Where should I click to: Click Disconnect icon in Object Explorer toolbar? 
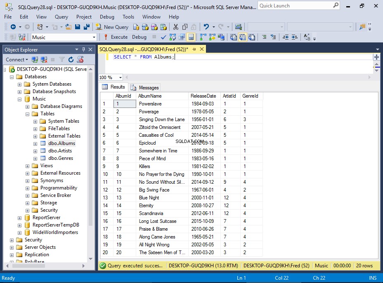[44, 59]
